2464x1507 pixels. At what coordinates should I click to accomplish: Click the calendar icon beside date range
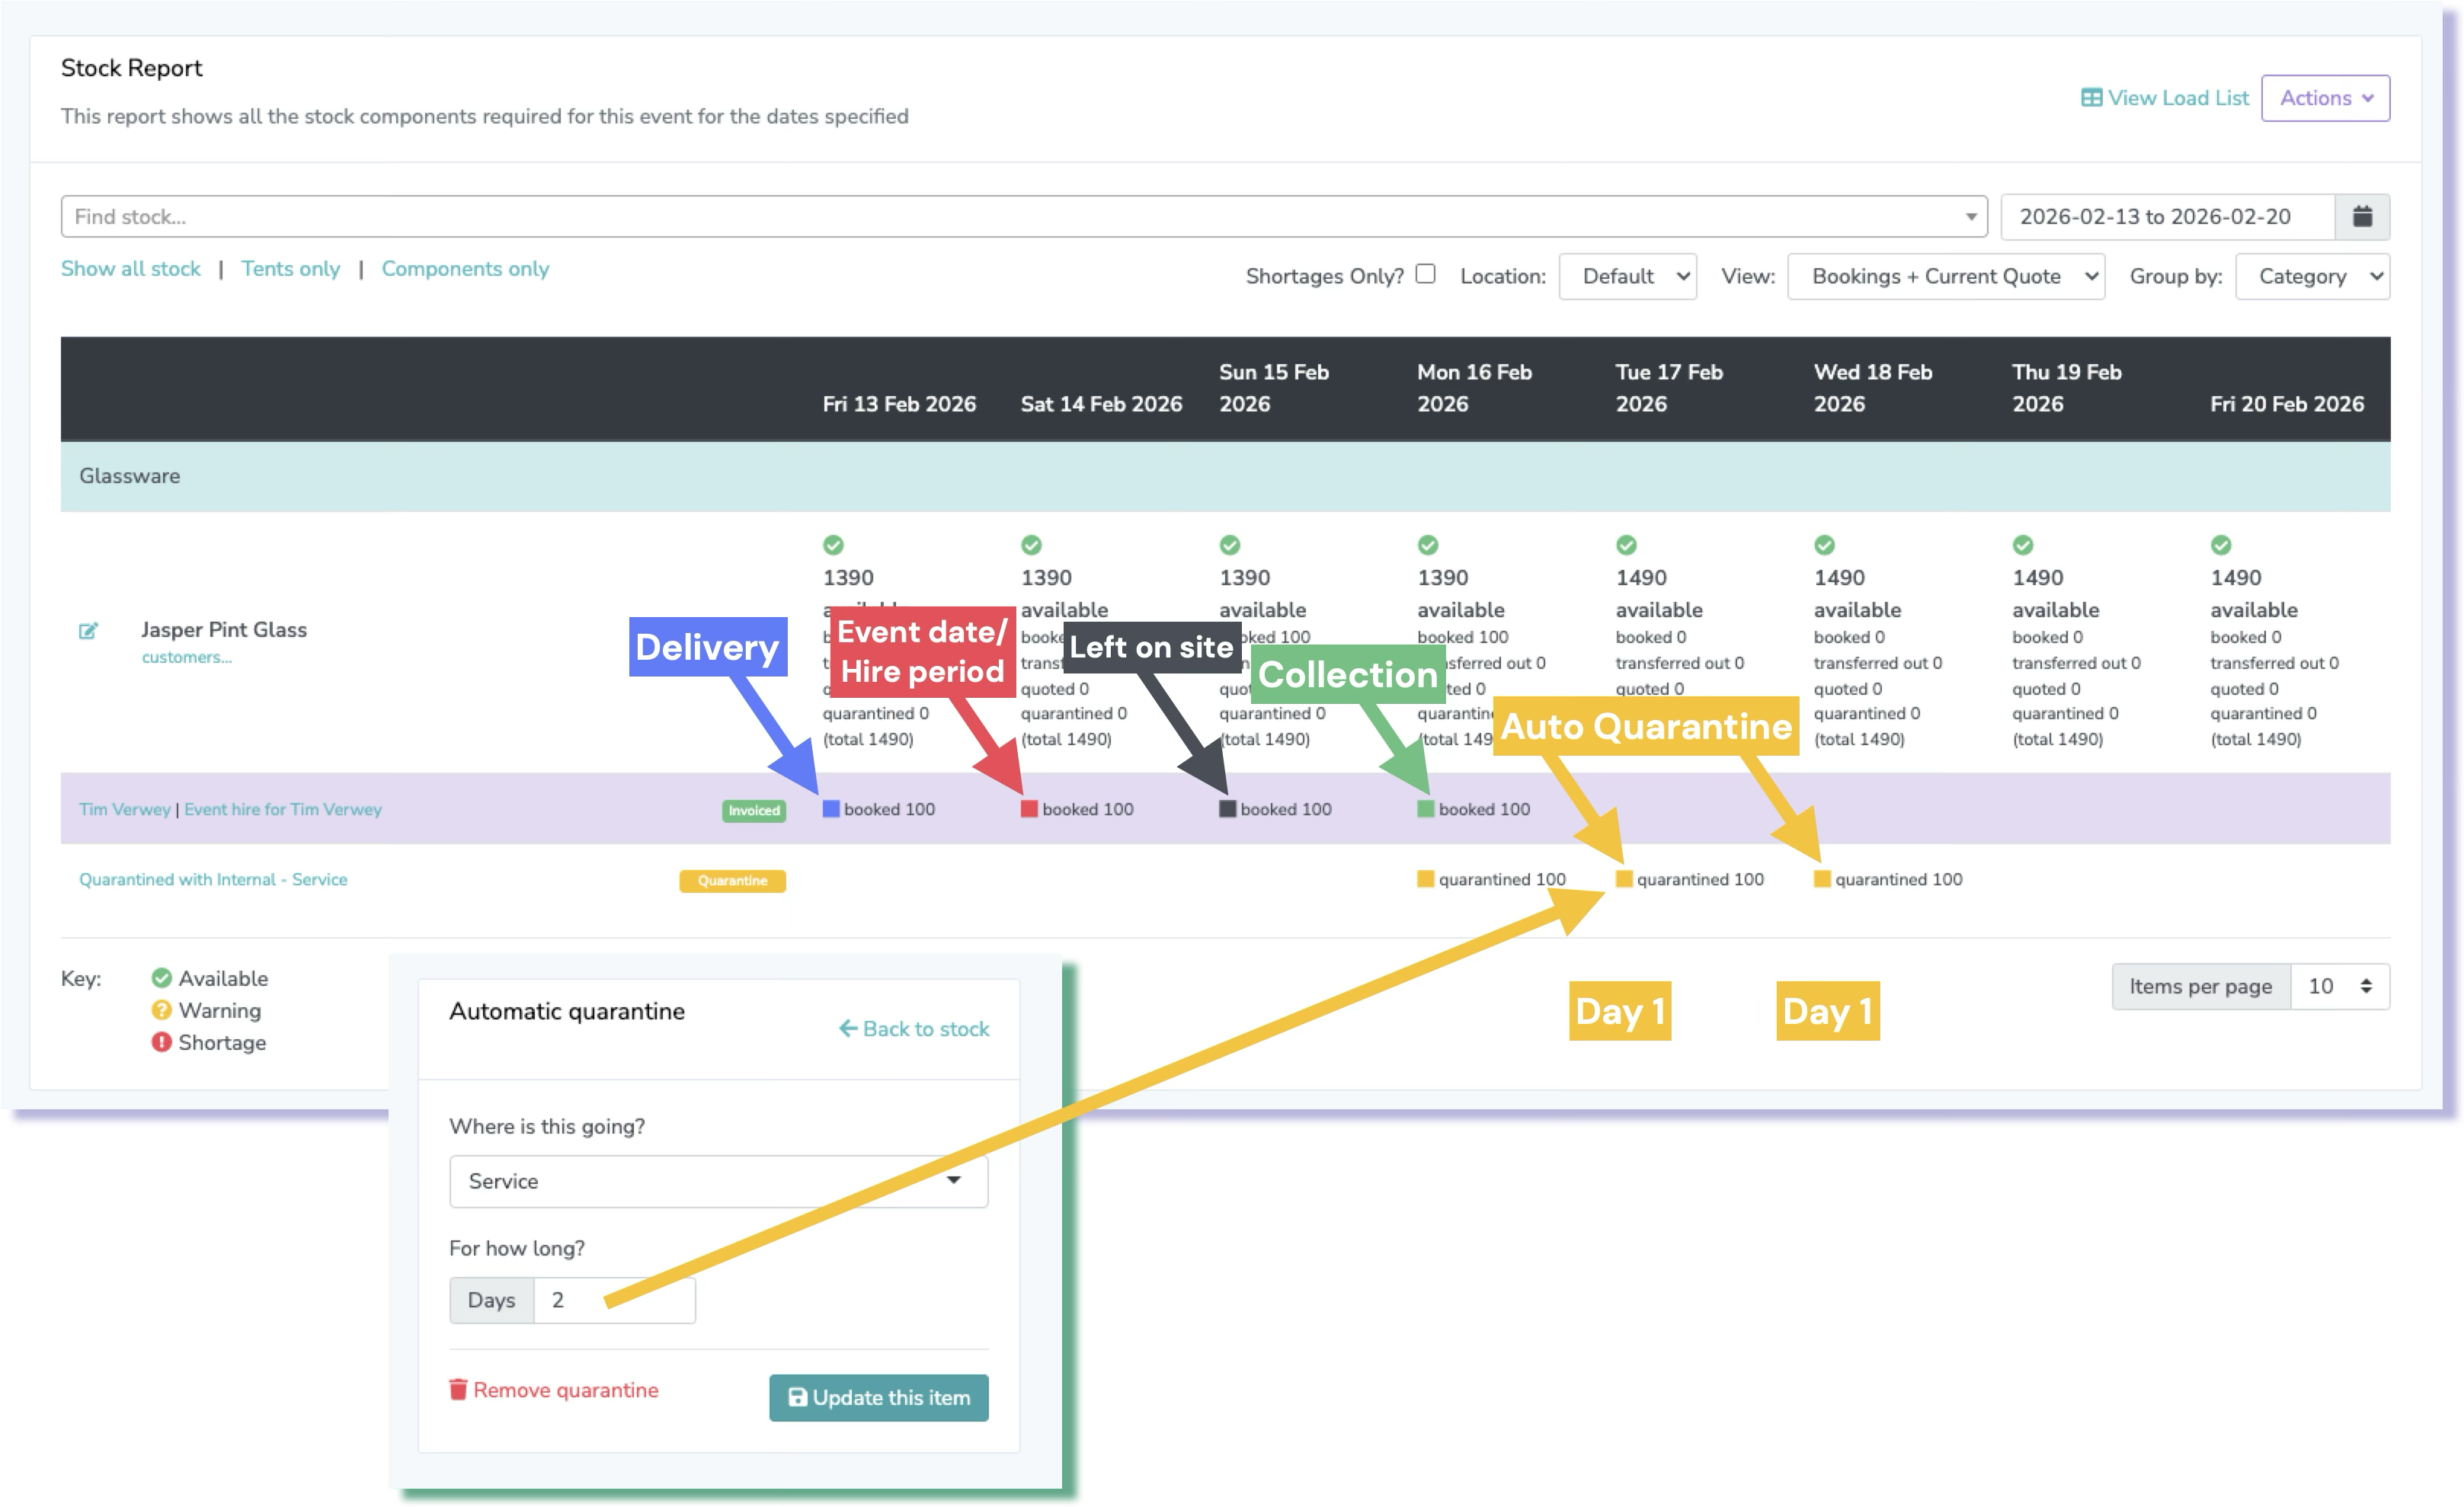pyautogui.click(x=2362, y=217)
